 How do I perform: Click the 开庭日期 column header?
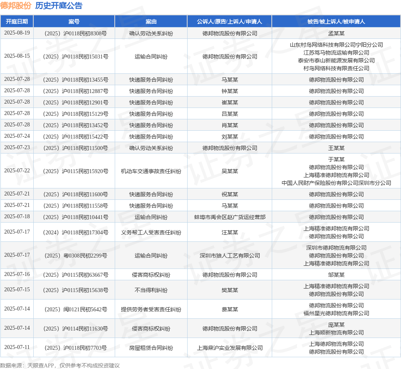(17, 22)
